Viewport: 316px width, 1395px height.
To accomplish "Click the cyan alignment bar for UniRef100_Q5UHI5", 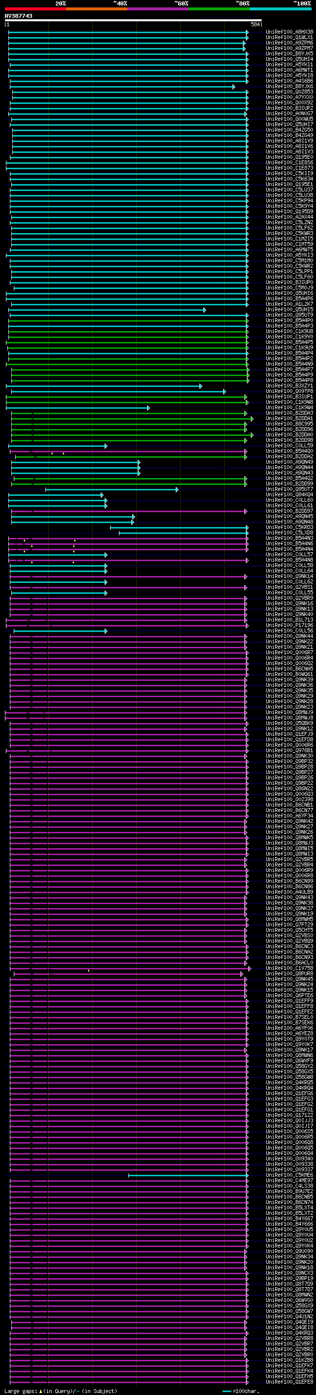I will 108,310.
